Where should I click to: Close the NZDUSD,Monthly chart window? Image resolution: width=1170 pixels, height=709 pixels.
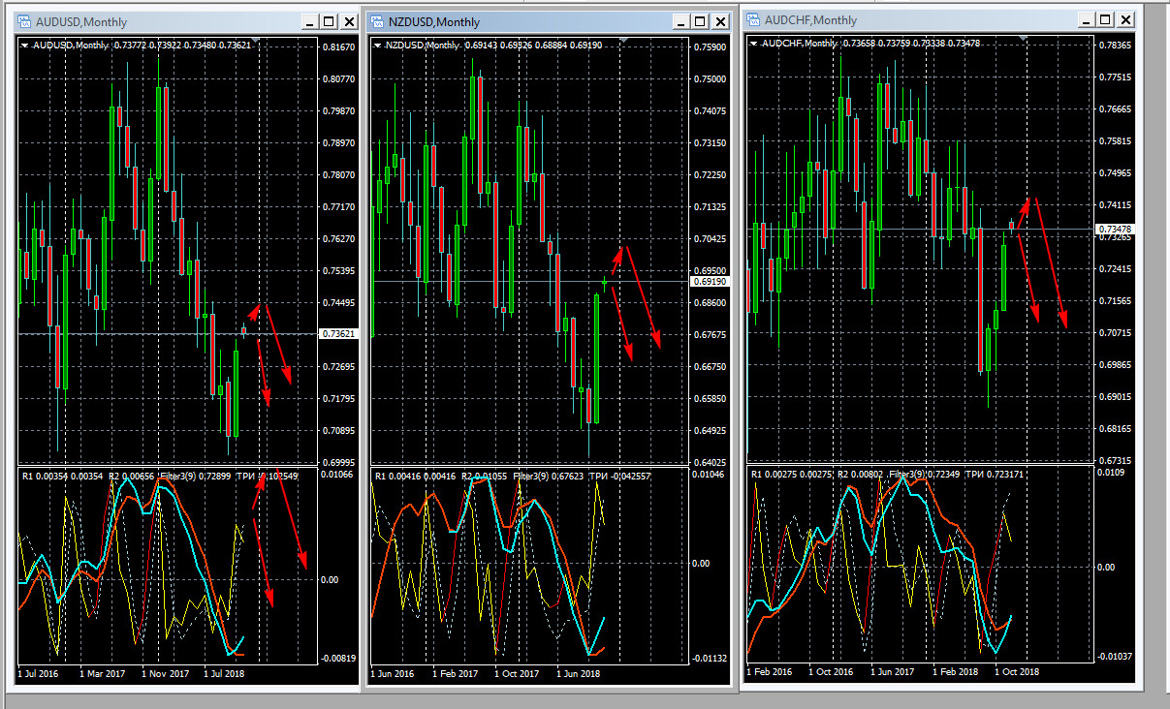tap(720, 21)
